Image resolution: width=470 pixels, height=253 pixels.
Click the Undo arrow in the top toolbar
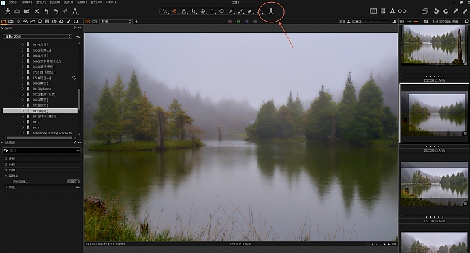point(55,11)
